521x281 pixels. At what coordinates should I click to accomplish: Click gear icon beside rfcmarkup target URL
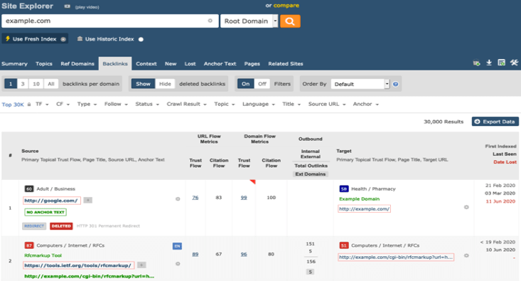click(466, 255)
